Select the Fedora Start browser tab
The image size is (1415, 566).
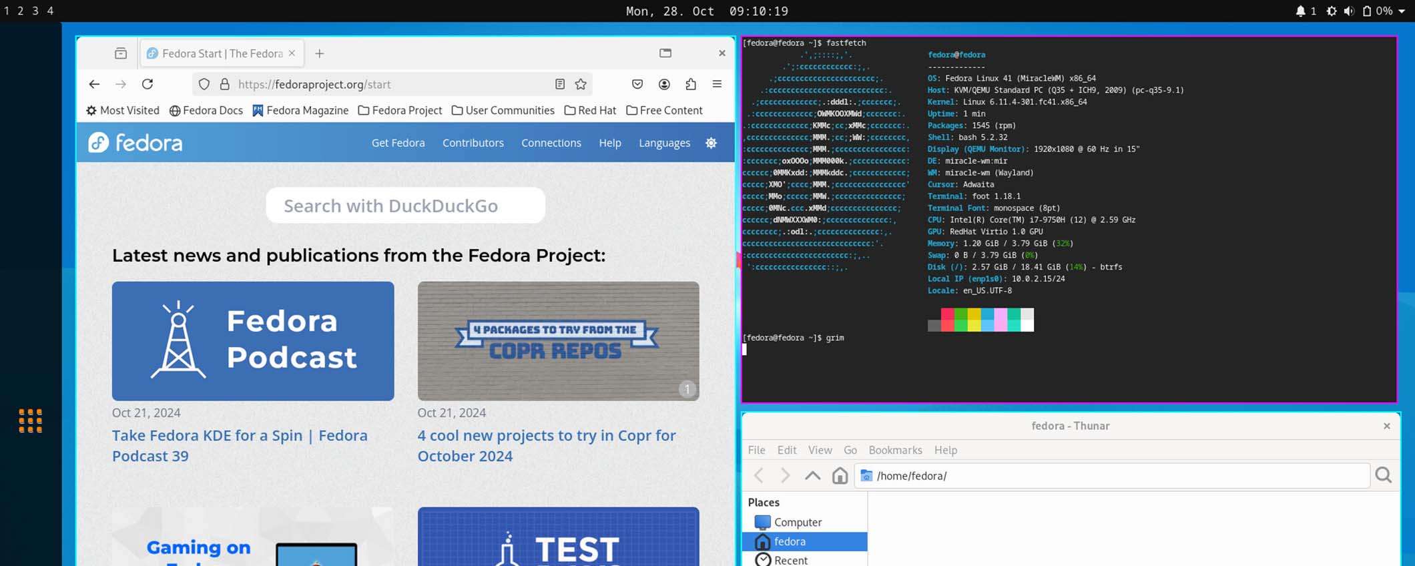click(222, 53)
